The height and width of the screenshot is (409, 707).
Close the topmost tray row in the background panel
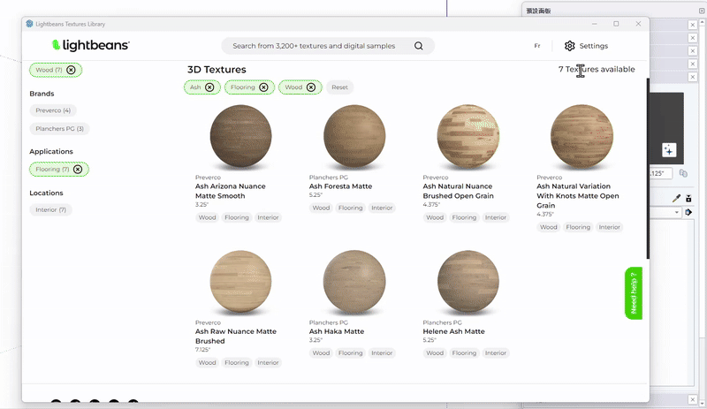pyautogui.click(x=693, y=25)
